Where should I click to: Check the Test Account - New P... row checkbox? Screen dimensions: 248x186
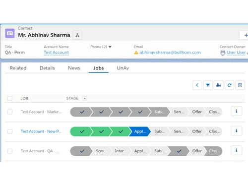[10, 131]
